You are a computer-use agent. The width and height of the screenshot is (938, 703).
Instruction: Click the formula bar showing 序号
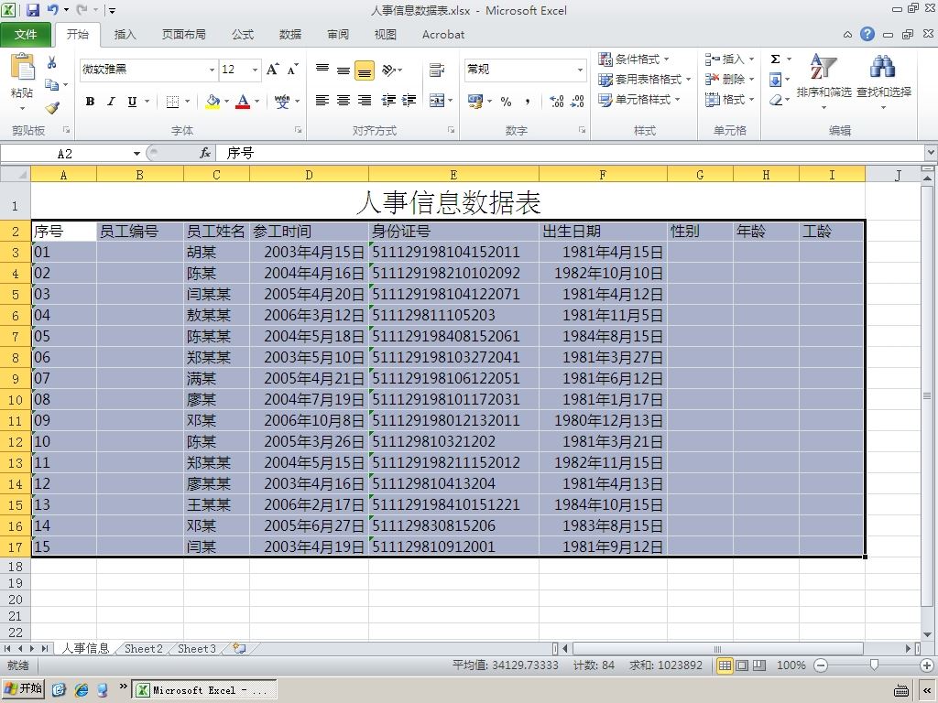tap(570, 154)
